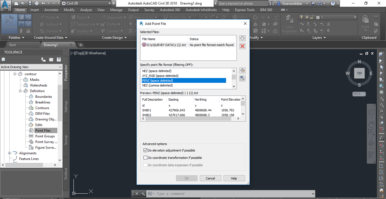This screenshot has height=199, width=386.
Task: Remove the selected file using red X icon
Action: 242,46
